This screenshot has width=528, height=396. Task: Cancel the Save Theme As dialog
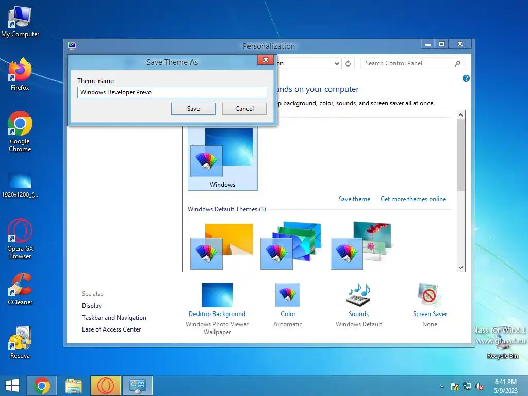coord(244,109)
